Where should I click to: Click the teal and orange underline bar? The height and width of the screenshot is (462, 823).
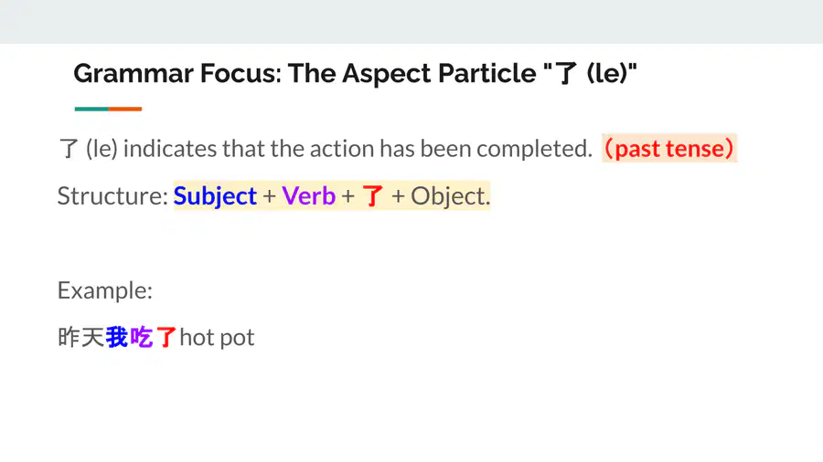108,109
